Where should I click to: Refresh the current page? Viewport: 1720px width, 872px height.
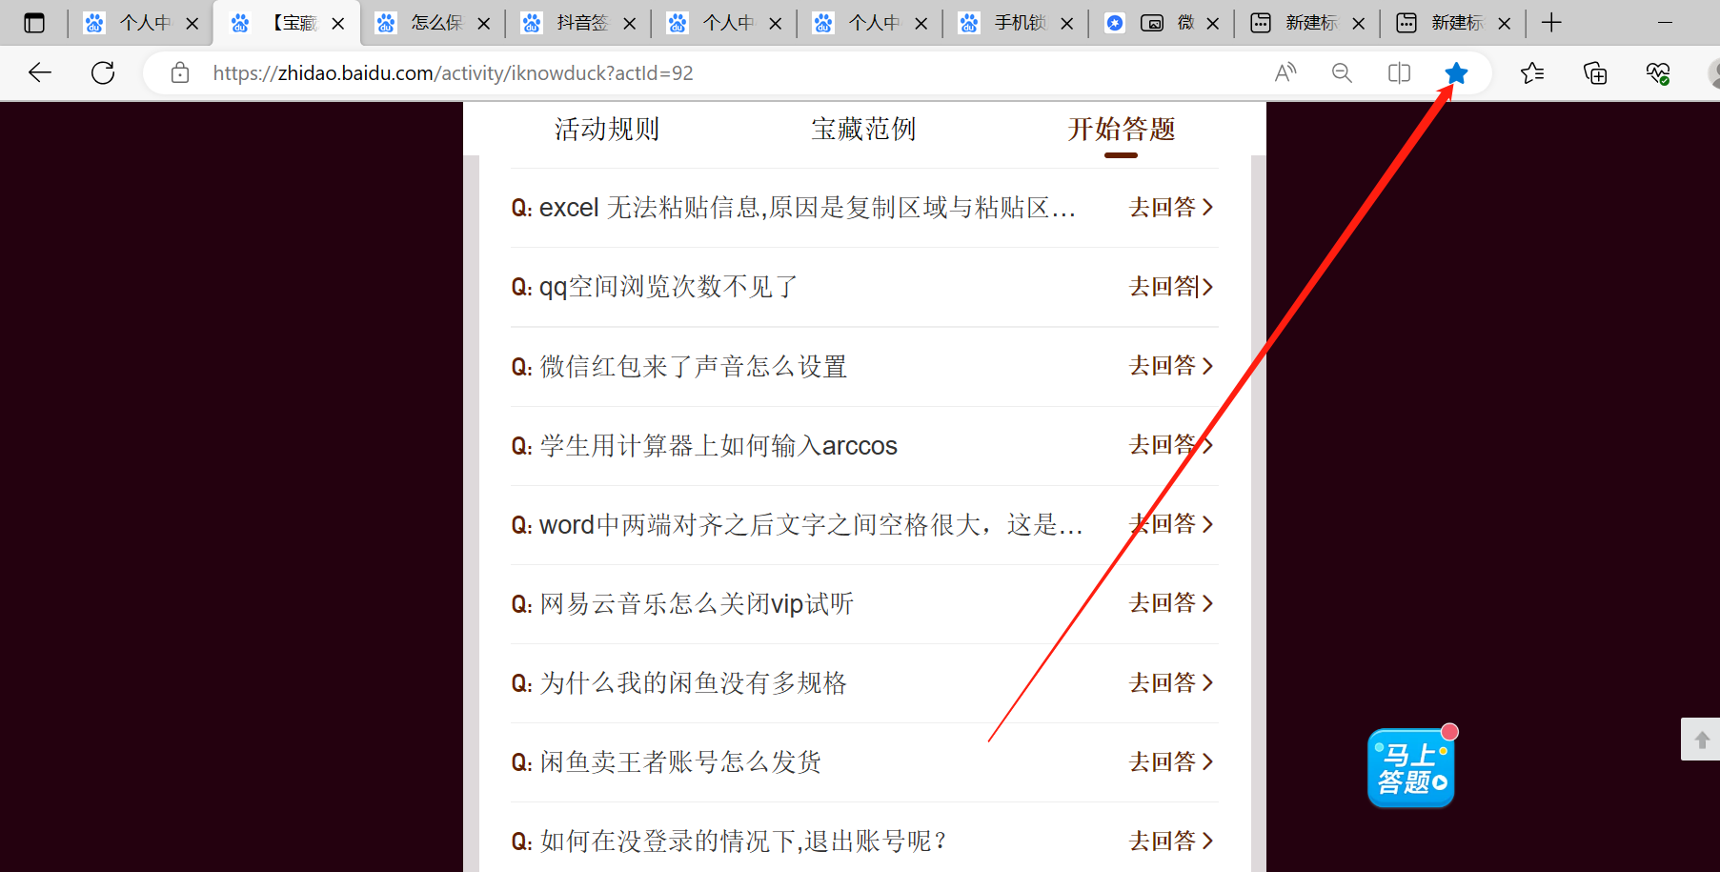(103, 72)
